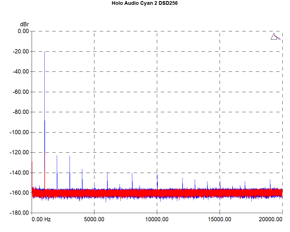Click the -140.00 y-axis label

20,173
